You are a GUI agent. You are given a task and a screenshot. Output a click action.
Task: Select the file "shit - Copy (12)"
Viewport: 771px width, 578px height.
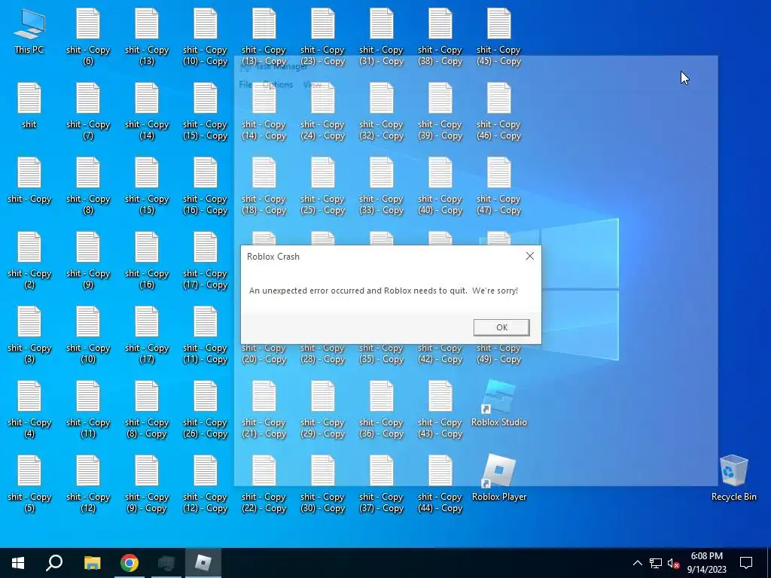click(88, 484)
